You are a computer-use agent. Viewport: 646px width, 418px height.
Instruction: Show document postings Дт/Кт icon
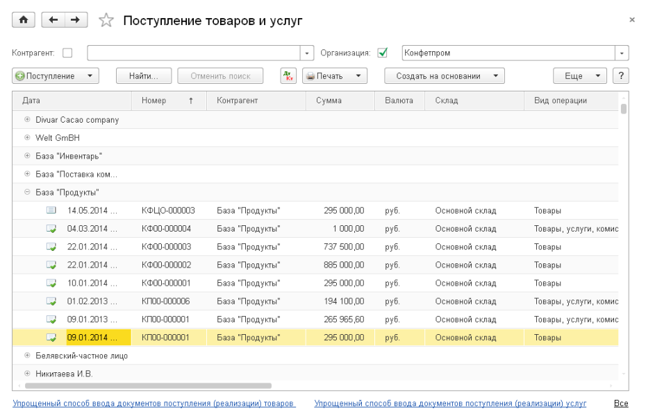click(288, 76)
